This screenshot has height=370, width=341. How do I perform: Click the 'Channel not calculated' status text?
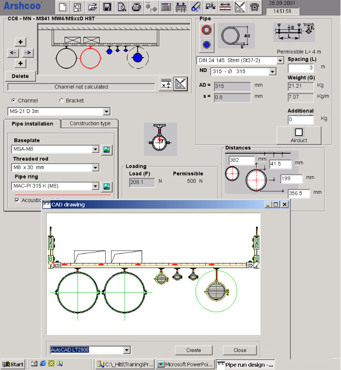81,87
